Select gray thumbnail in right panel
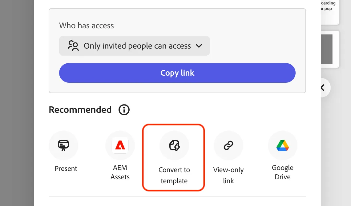351x206 pixels. pos(327,49)
